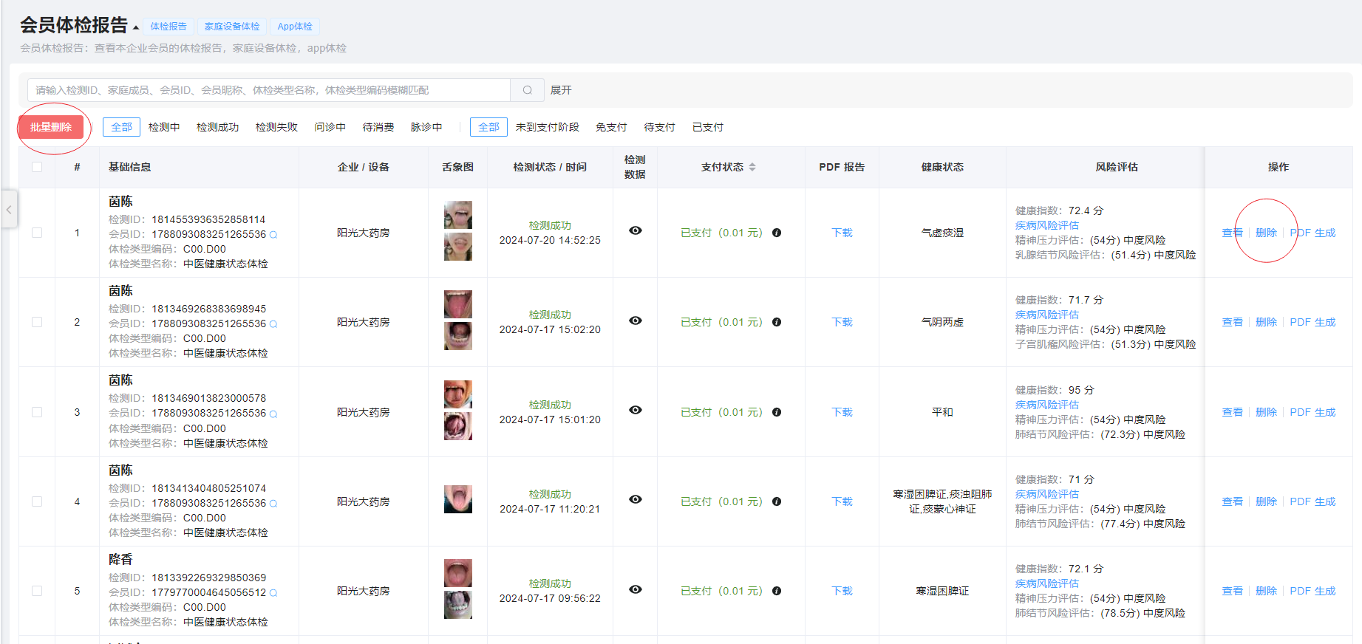Image resolution: width=1362 pixels, height=644 pixels.
Task: Switch to 家庭设备体检 tab
Action: tap(232, 27)
